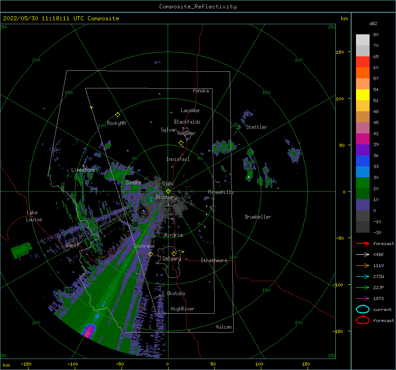Click the Didsbury label on map

point(166,197)
